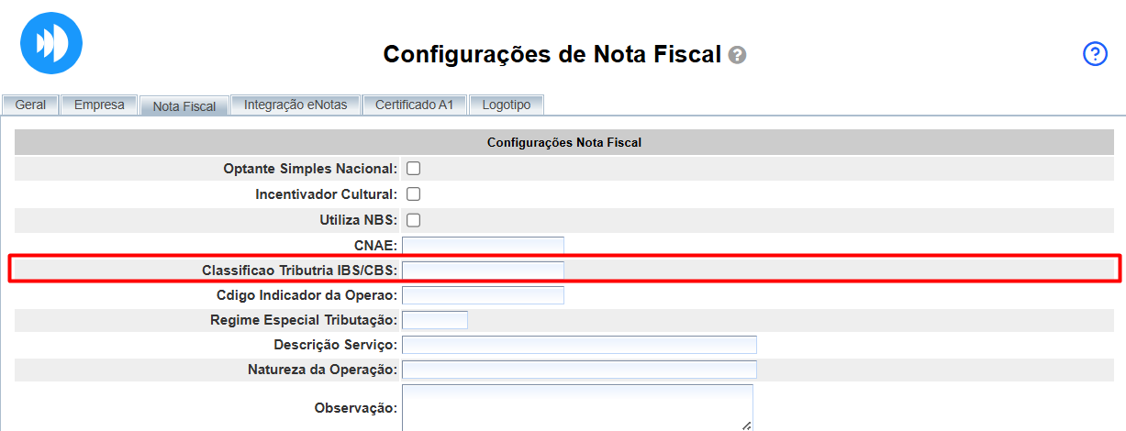This screenshot has width=1126, height=431.
Task: Click the CNAE input field
Action: click(483, 245)
